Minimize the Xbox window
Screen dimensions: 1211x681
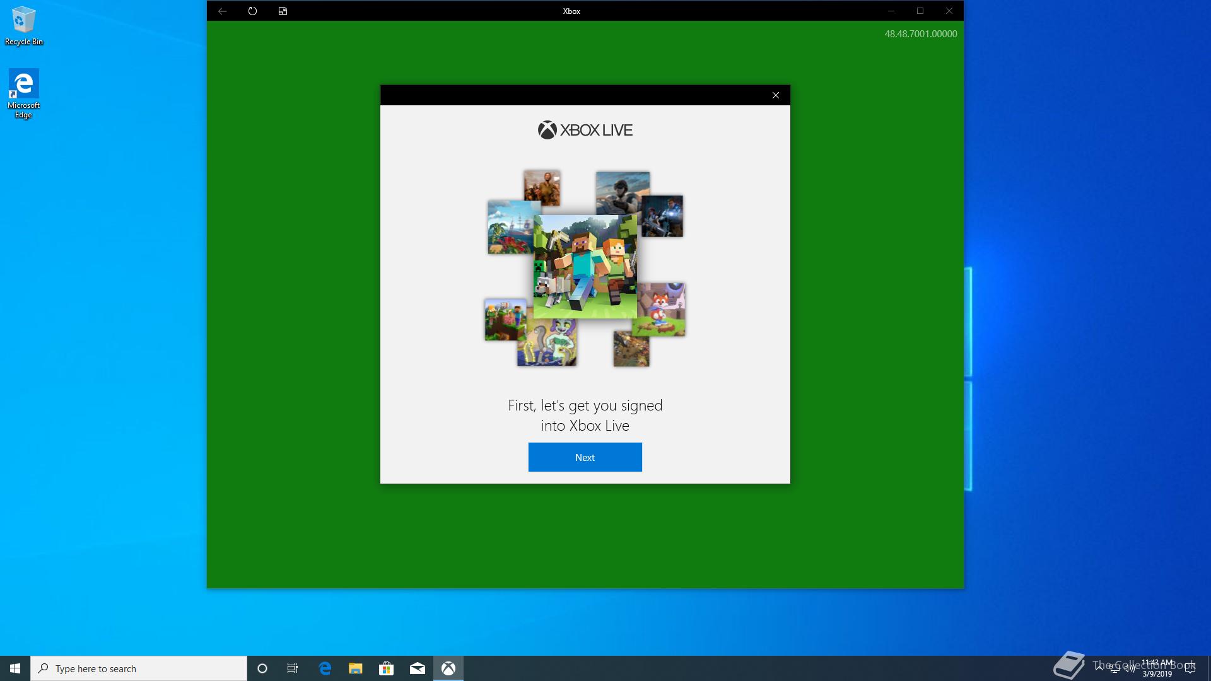click(891, 11)
